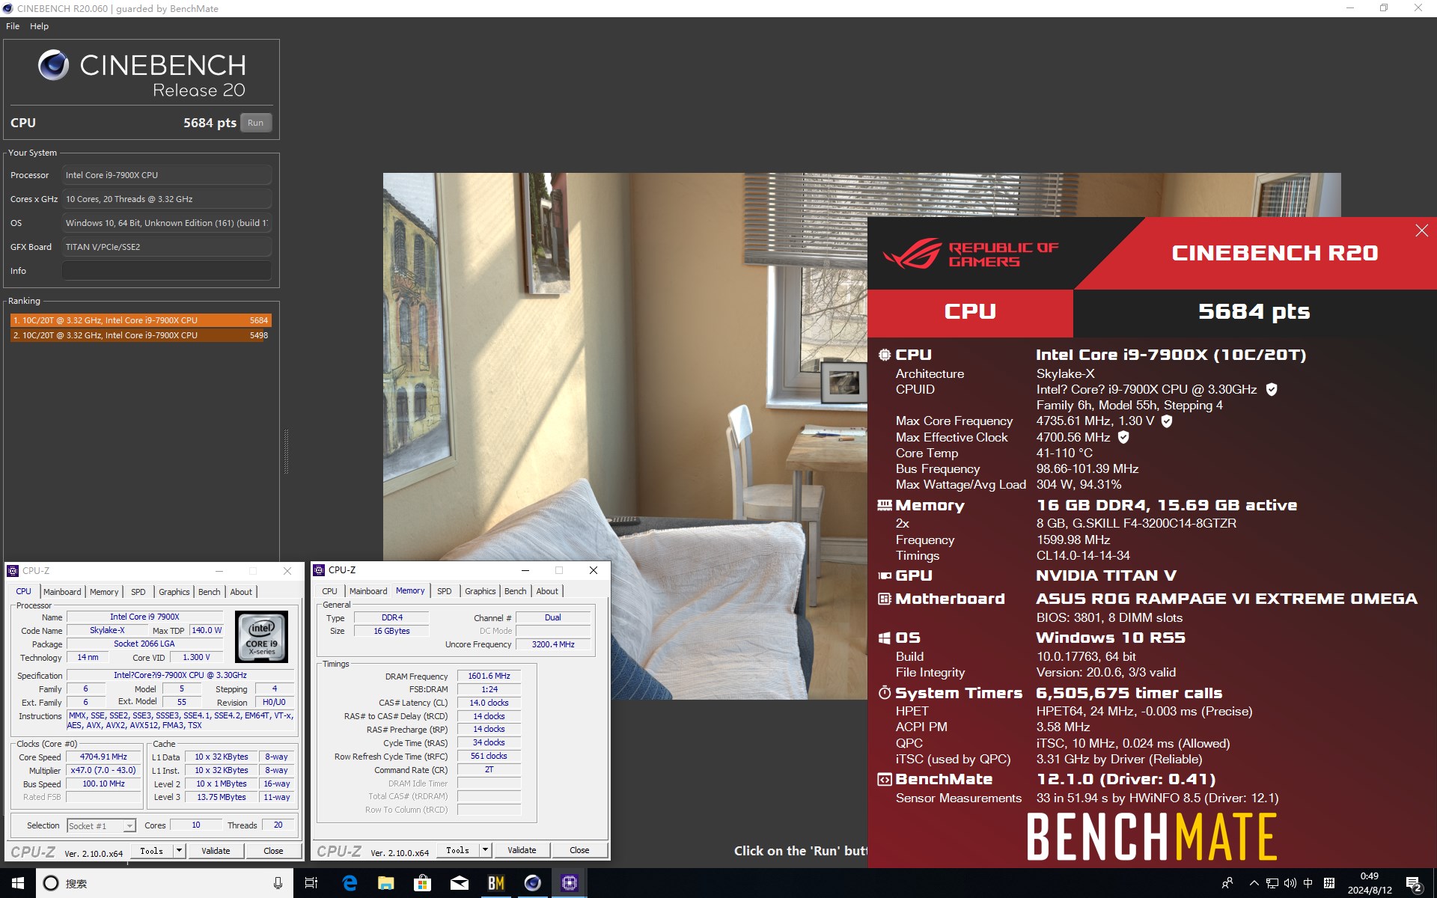This screenshot has width=1437, height=898.
Task: Switch to Memory tab in left CPU-Z window
Action: [x=104, y=592]
